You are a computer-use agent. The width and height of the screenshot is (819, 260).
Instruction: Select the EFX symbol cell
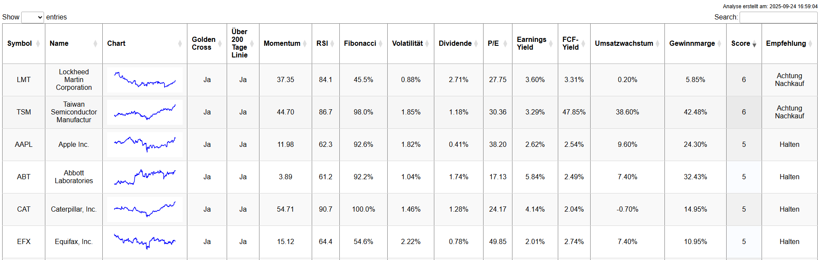click(24, 242)
